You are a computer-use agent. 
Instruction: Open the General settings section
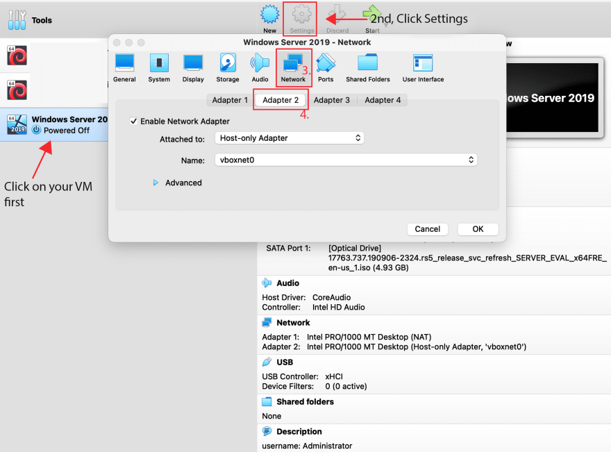(x=124, y=68)
